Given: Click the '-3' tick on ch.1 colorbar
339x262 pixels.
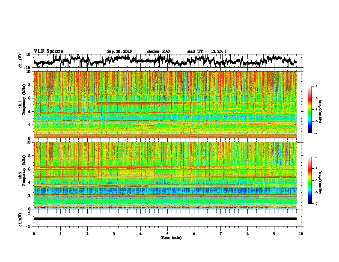Looking at the screenshot, I should (316, 86).
